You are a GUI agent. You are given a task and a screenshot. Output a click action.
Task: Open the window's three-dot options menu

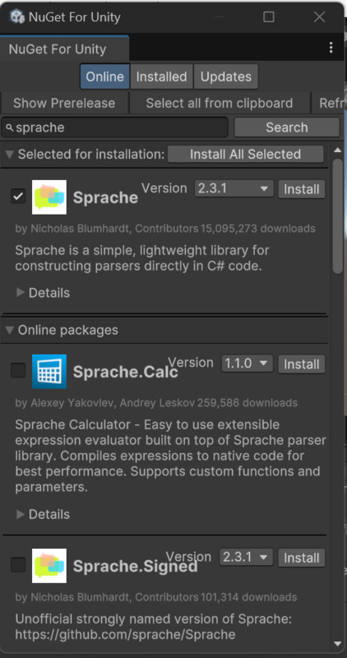(331, 48)
